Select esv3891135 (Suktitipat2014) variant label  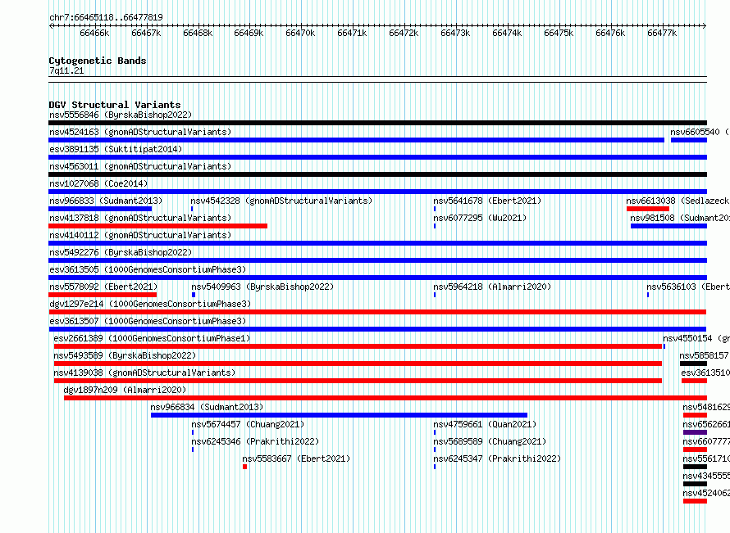[116, 149]
